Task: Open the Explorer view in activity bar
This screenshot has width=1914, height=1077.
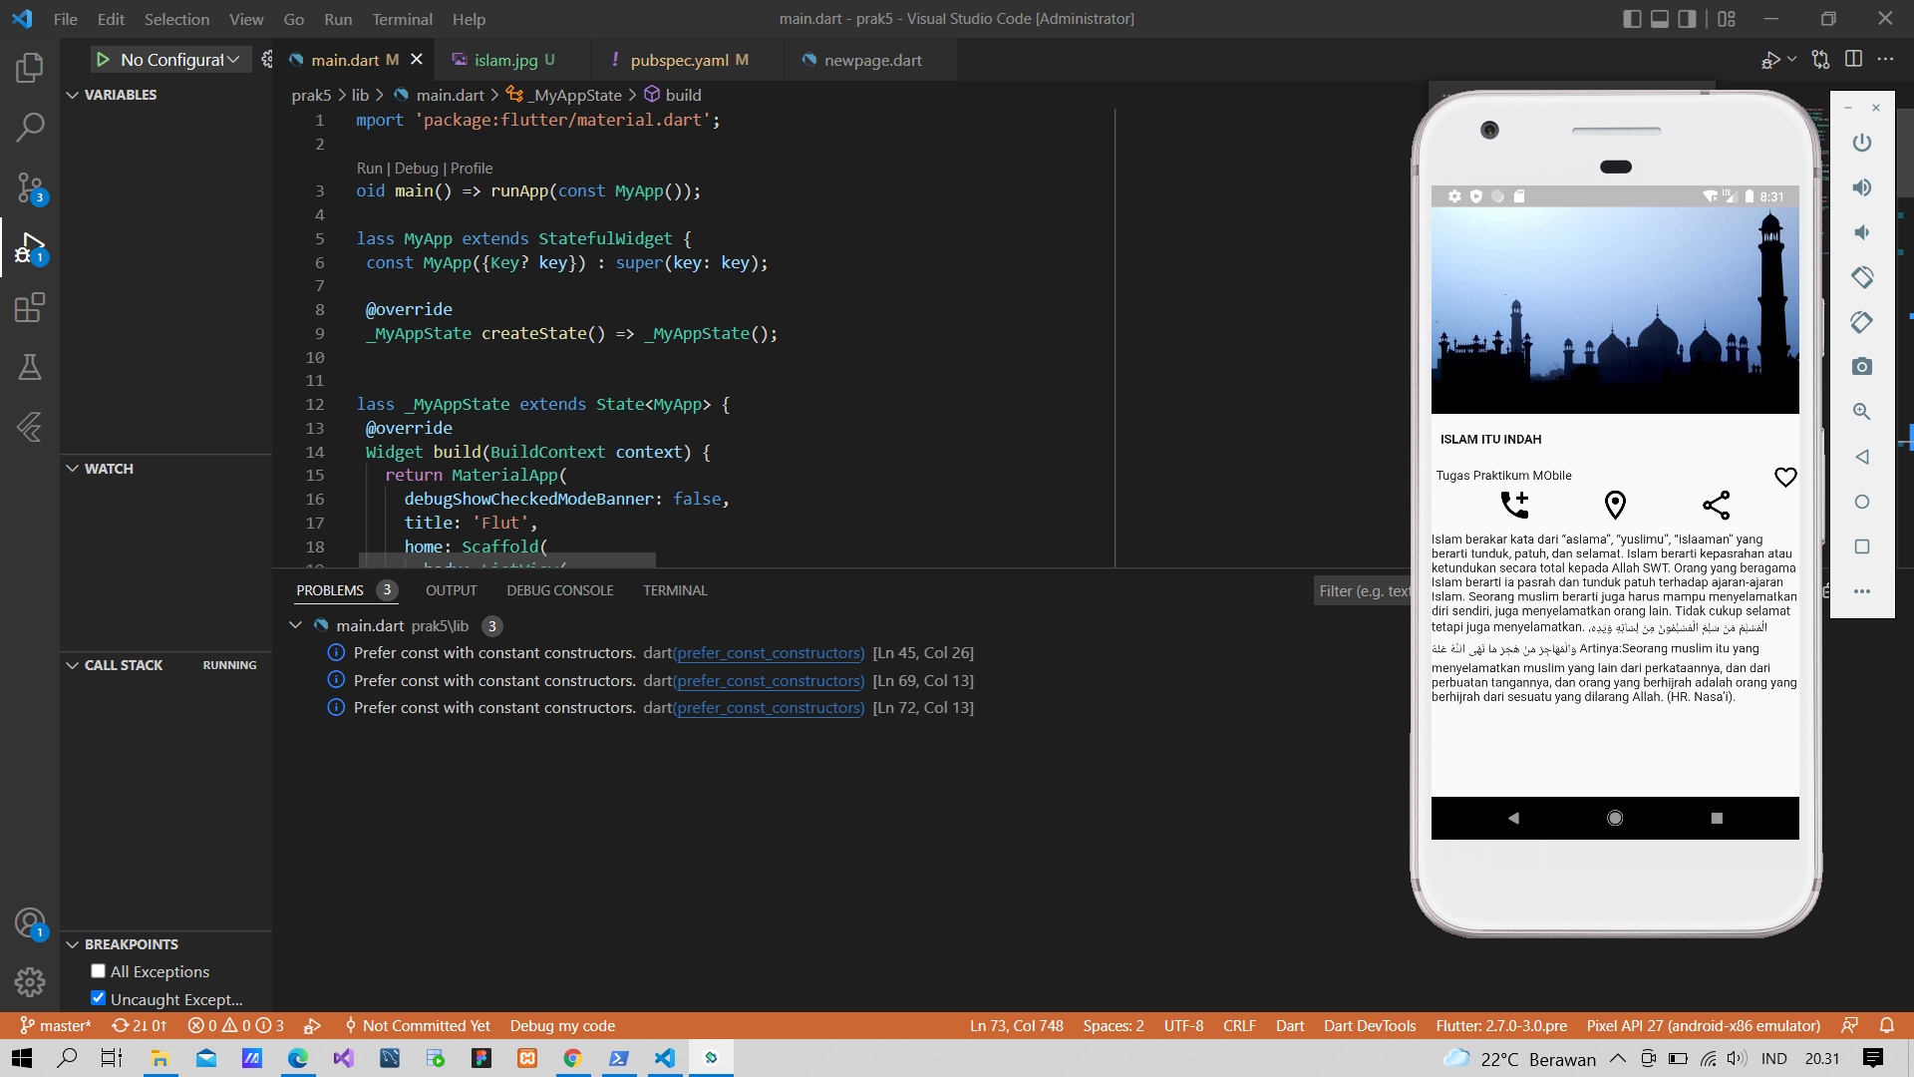Action: pos(30,68)
